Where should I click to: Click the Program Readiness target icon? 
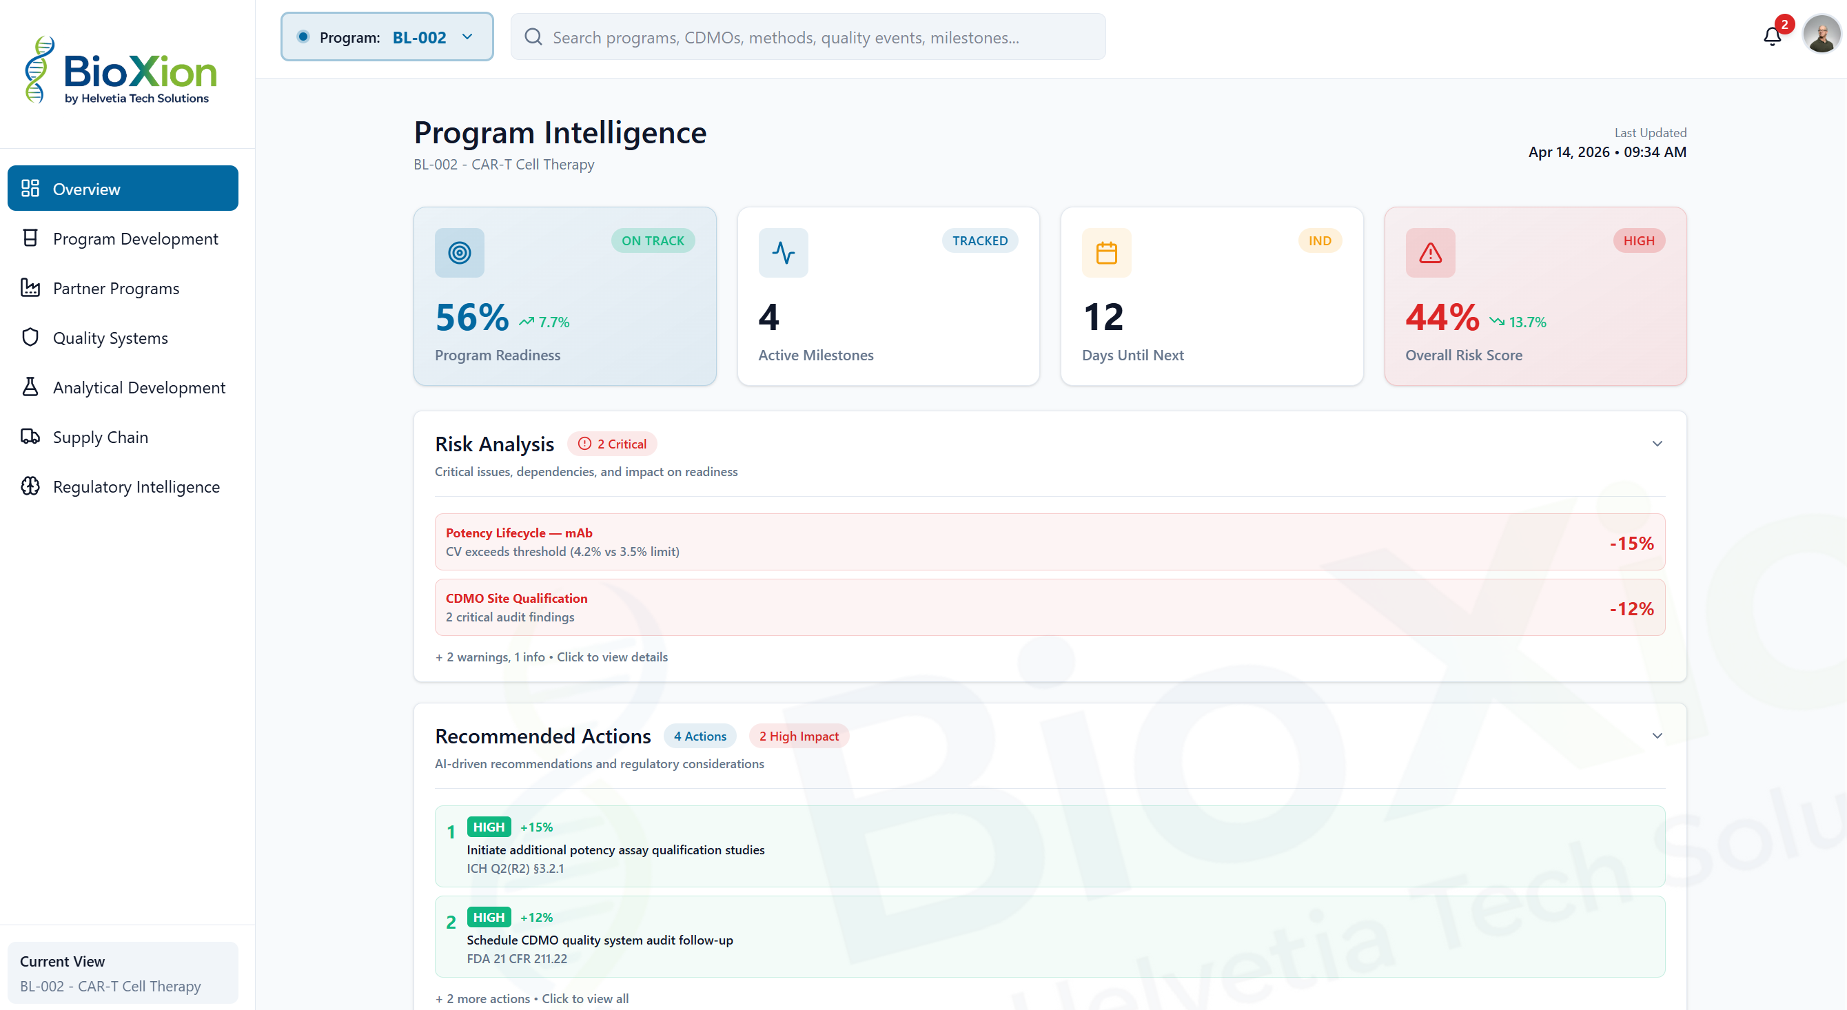point(460,252)
